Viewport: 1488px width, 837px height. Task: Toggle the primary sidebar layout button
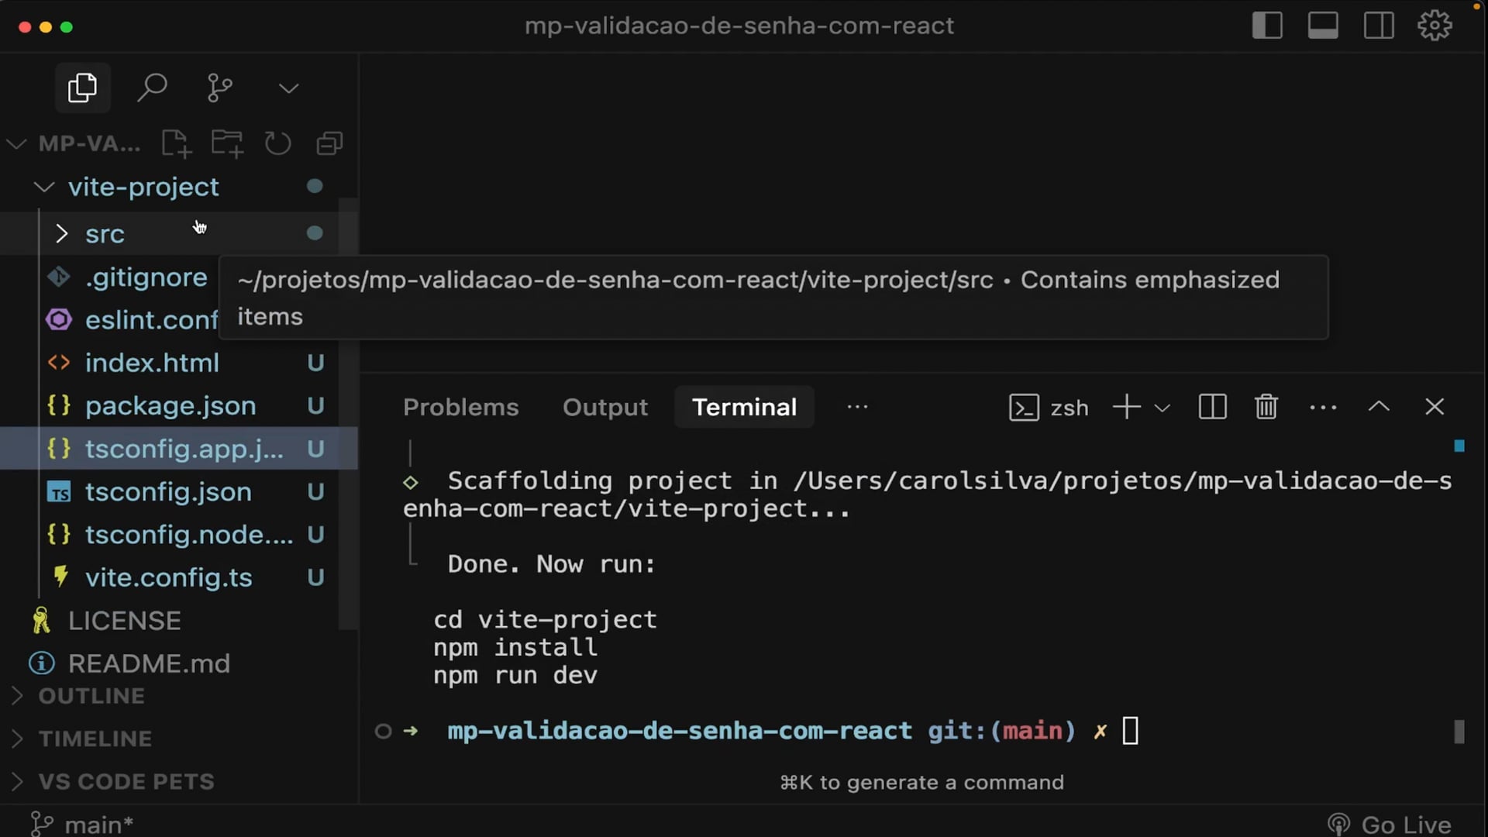(1267, 26)
